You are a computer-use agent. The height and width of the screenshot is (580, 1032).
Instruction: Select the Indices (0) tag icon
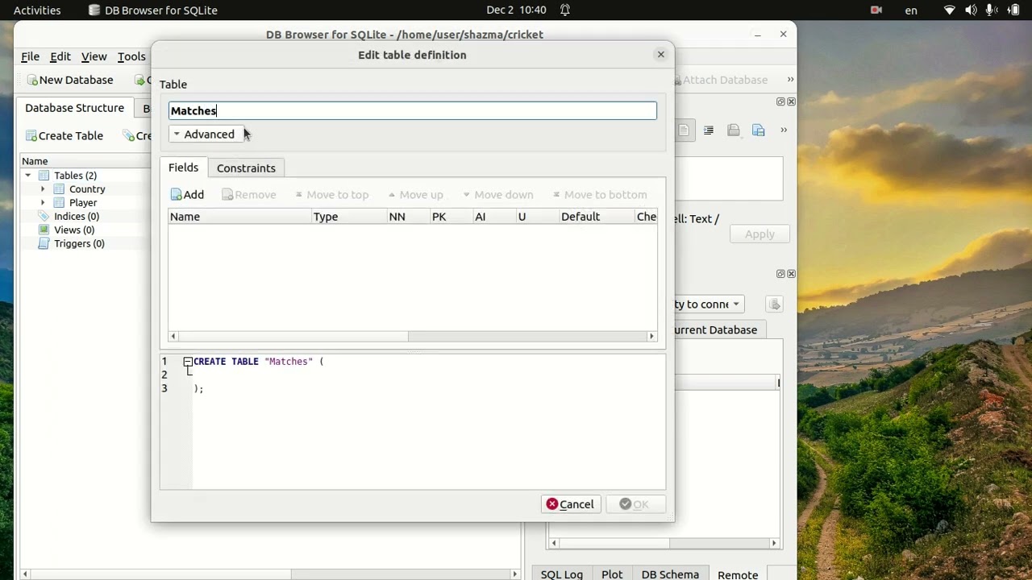(x=45, y=217)
